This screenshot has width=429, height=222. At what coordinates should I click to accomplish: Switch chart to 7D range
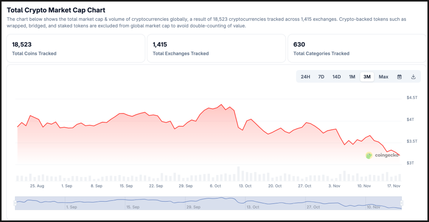321,77
